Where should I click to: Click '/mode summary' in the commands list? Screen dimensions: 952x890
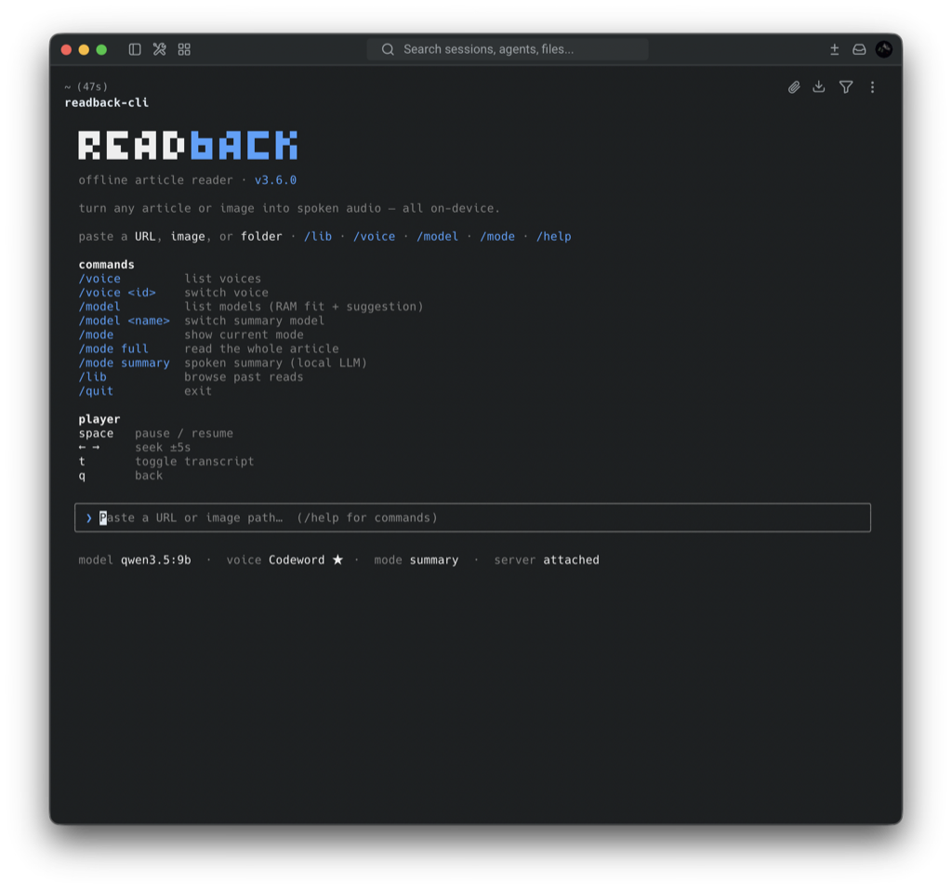[124, 363]
